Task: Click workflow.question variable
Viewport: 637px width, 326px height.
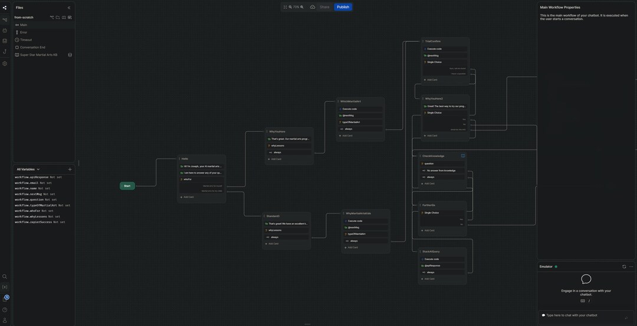Action: click(x=36, y=199)
